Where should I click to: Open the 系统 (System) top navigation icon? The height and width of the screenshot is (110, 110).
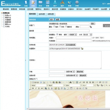point(26,4)
